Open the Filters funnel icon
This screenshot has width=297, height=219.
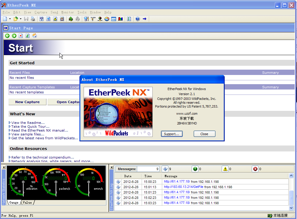(41, 19)
